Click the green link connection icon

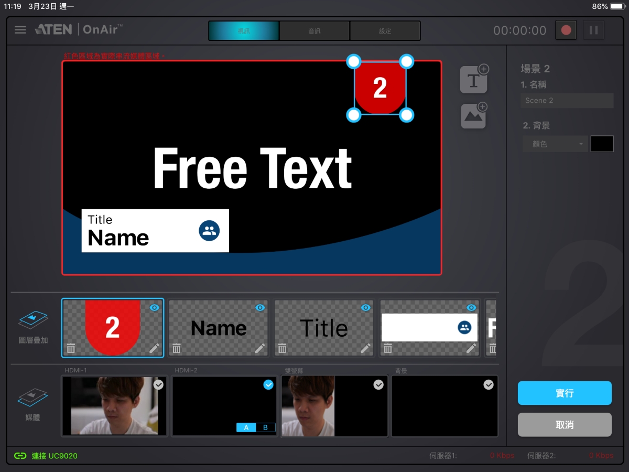click(x=20, y=456)
